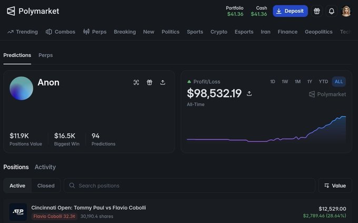Open the Esports category
358x223 pixels.
click(244, 32)
